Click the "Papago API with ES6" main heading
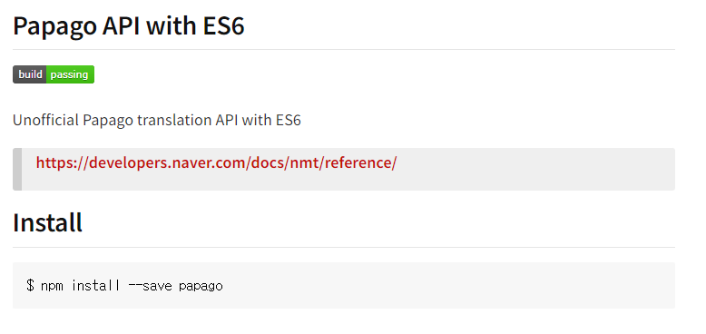Image resolution: width=706 pixels, height=334 pixels. pyautogui.click(x=128, y=26)
